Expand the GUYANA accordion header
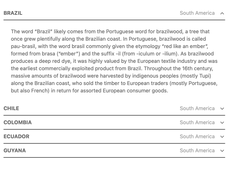 tap(115, 151)
